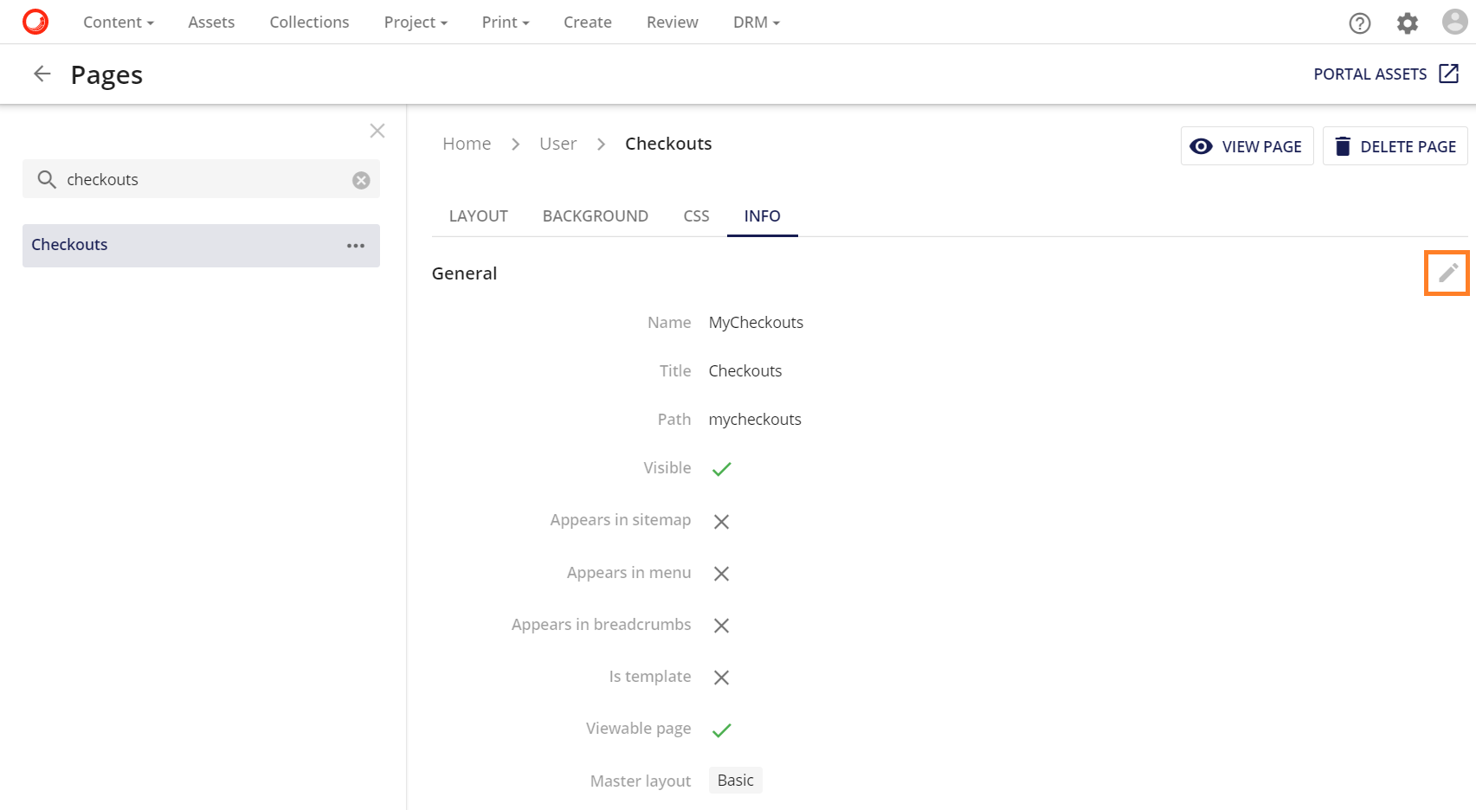The width and height of the screenshot is (1476, 810).
Task: Switch to the BACKGROUND tab
Action: pos(596,215)
